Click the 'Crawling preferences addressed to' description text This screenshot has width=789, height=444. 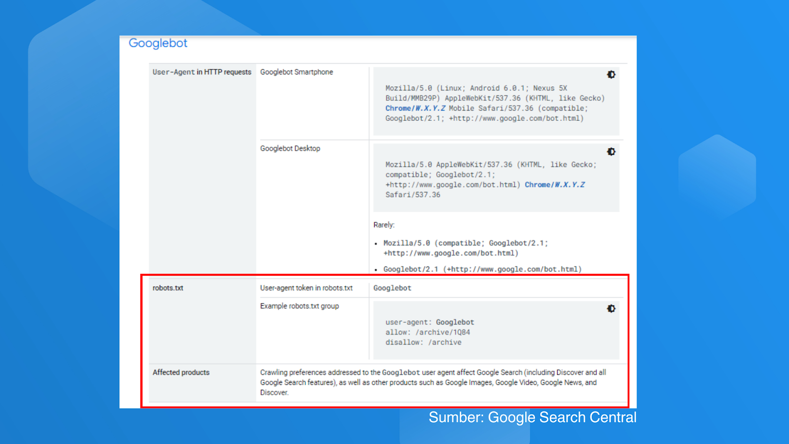[x=433, y=382]
